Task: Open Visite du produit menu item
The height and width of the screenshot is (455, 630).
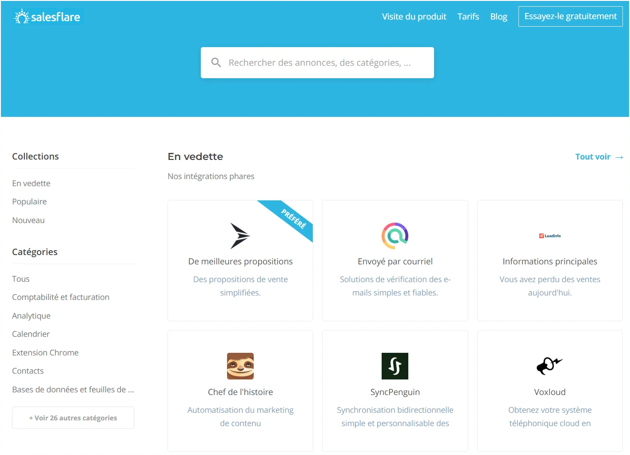Action: (x=414, y=16)
